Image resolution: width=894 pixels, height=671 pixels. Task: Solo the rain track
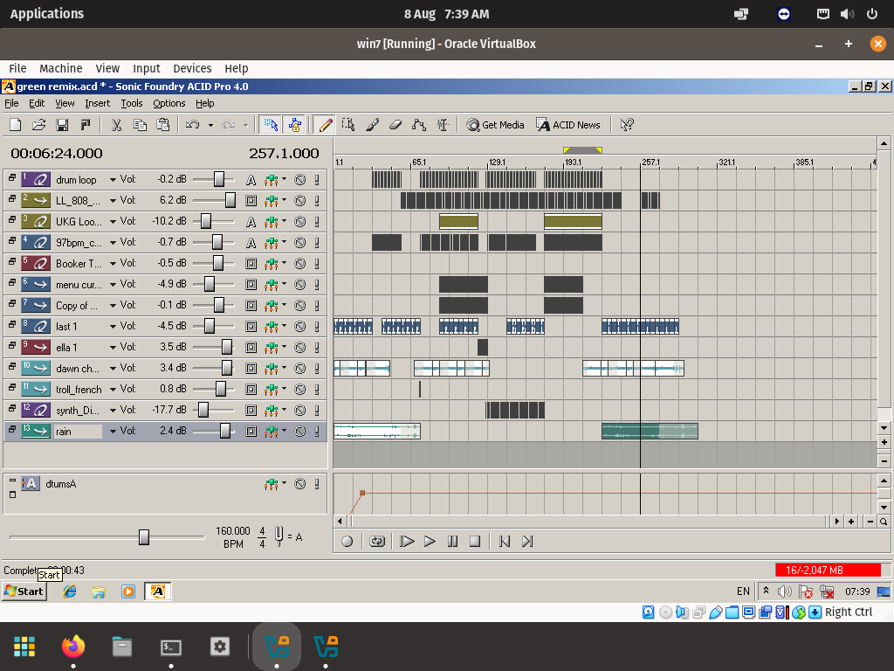click(317, 432)
